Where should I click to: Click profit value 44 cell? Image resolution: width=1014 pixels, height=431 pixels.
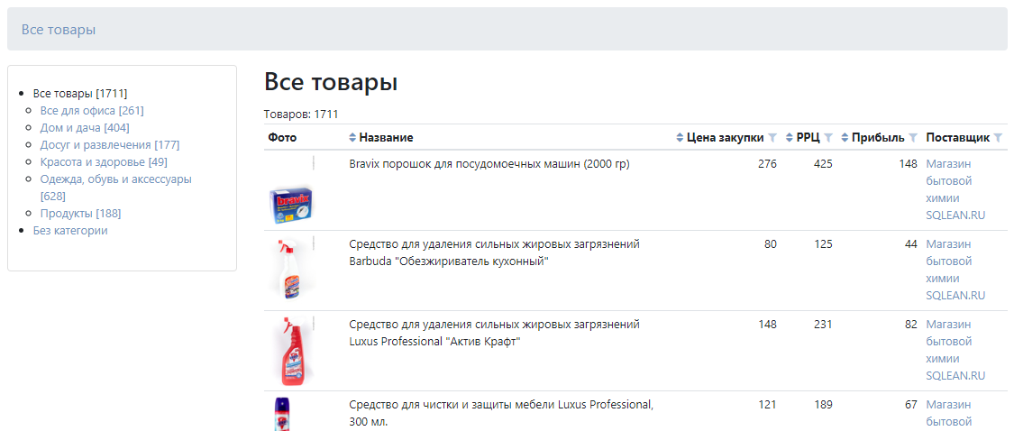point(911,244)
